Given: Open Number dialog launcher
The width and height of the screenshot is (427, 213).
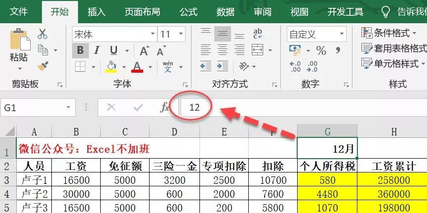Looking at the screenshot, I should point(347,85).
